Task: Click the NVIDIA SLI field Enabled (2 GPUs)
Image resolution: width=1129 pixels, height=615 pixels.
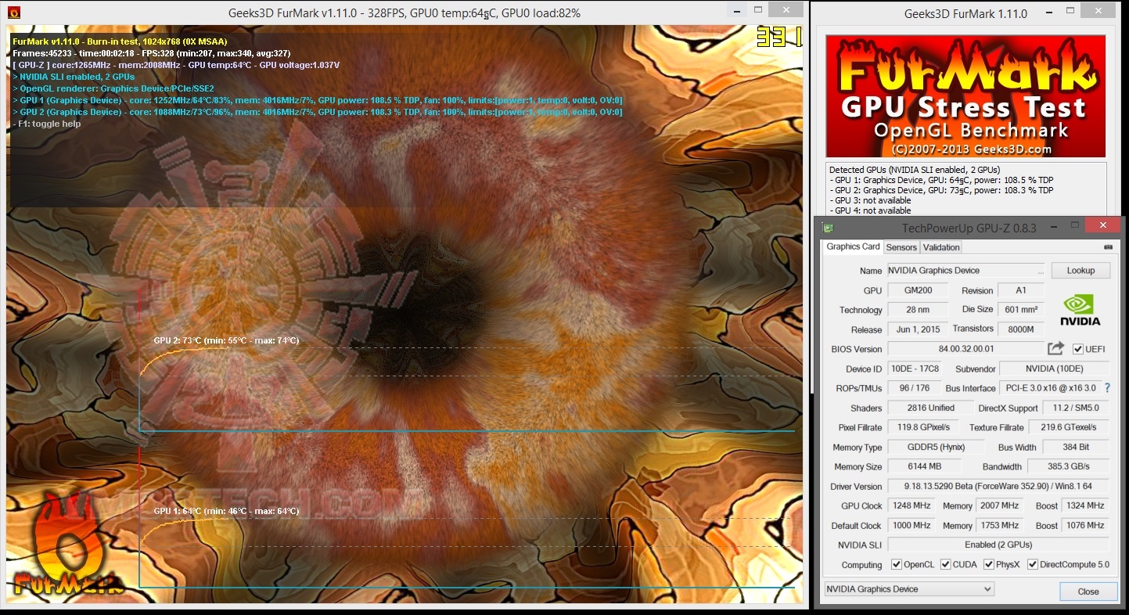Action: pyautogui.click(x=998, y=545)
